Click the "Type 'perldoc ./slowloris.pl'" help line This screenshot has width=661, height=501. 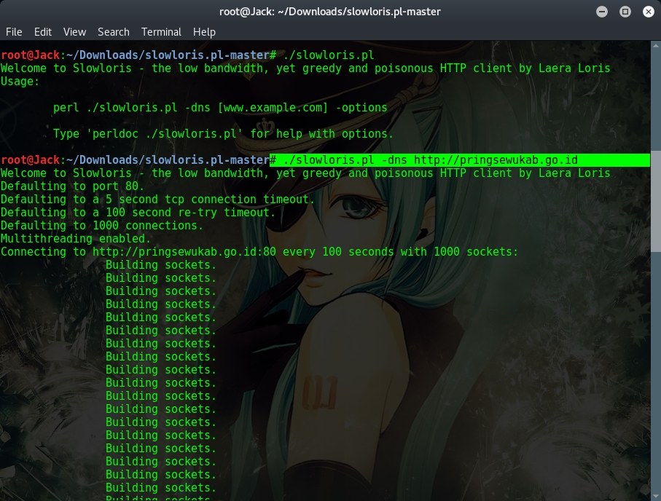click(x=223, y=134)
